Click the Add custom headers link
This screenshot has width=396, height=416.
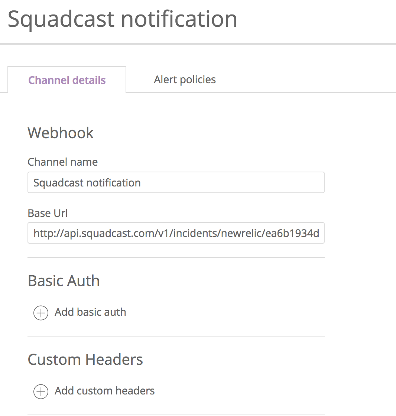[105, 391]
